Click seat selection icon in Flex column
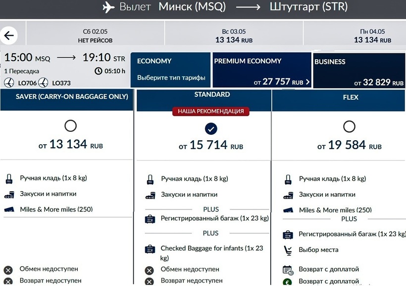The height and width of the screenshot is (286, 406). coord(288,250)
